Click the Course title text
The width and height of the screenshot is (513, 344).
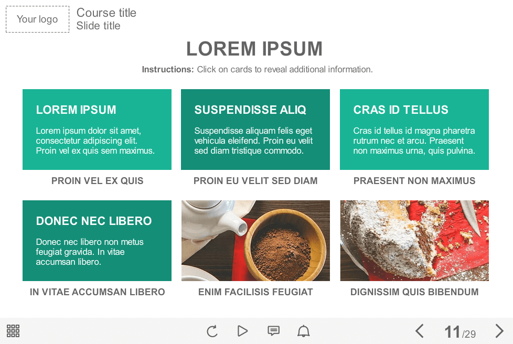[106, 13]
